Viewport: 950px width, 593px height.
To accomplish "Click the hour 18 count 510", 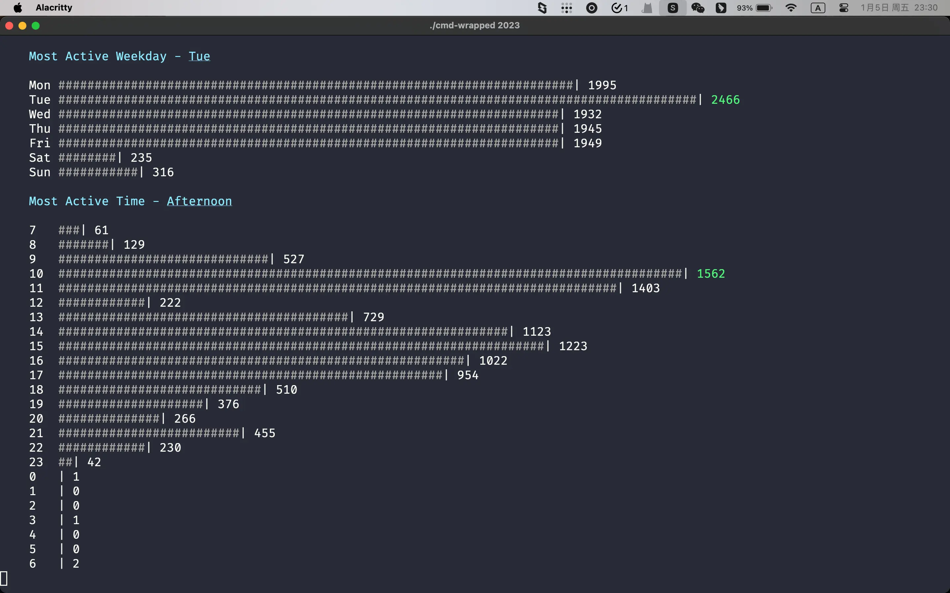I will [x=287, y=390].
